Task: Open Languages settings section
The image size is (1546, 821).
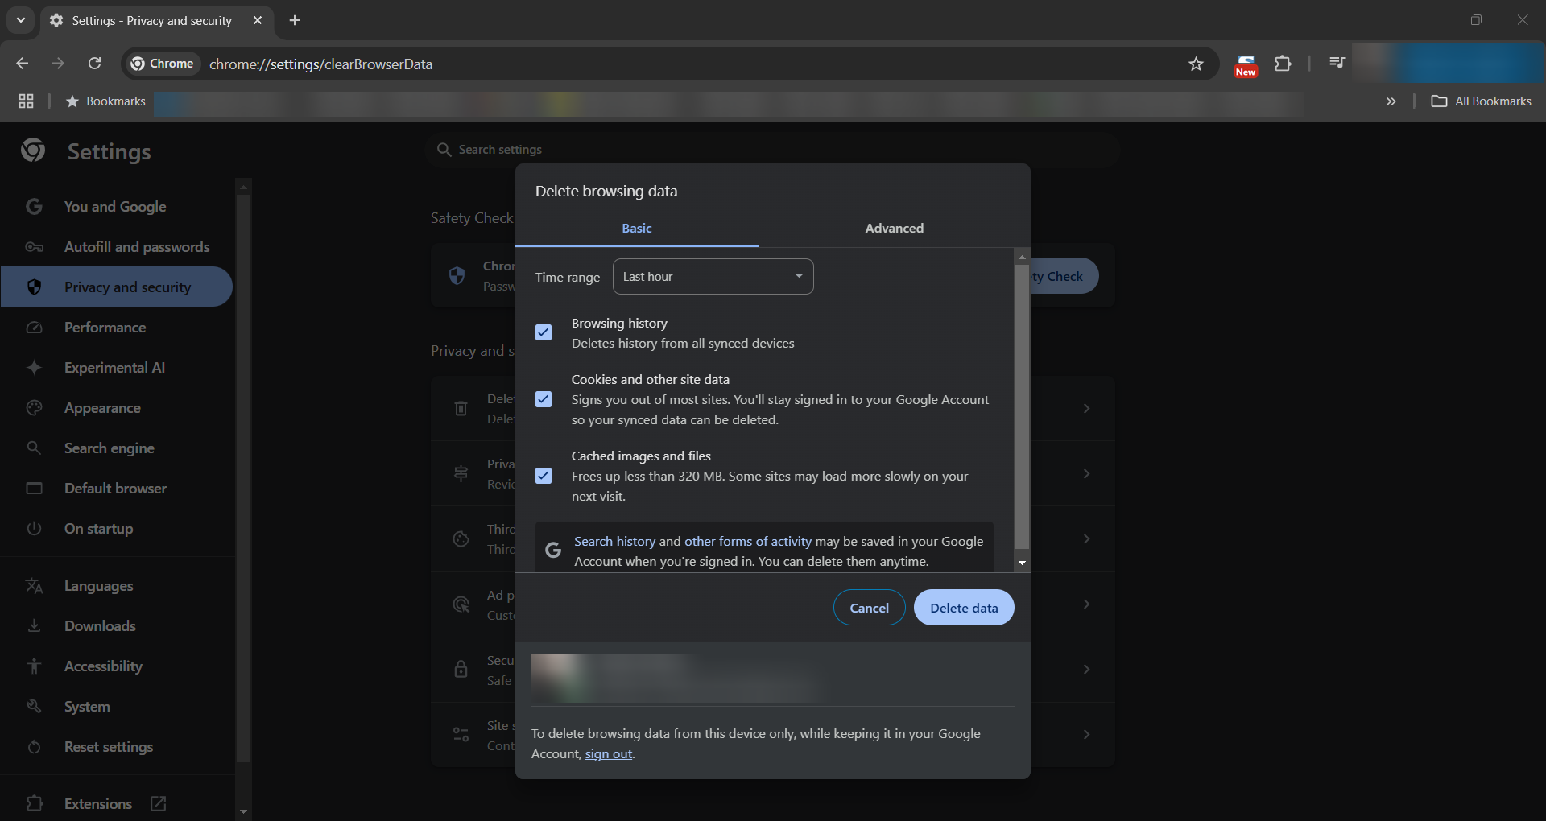Action: (x=117, y=586)
